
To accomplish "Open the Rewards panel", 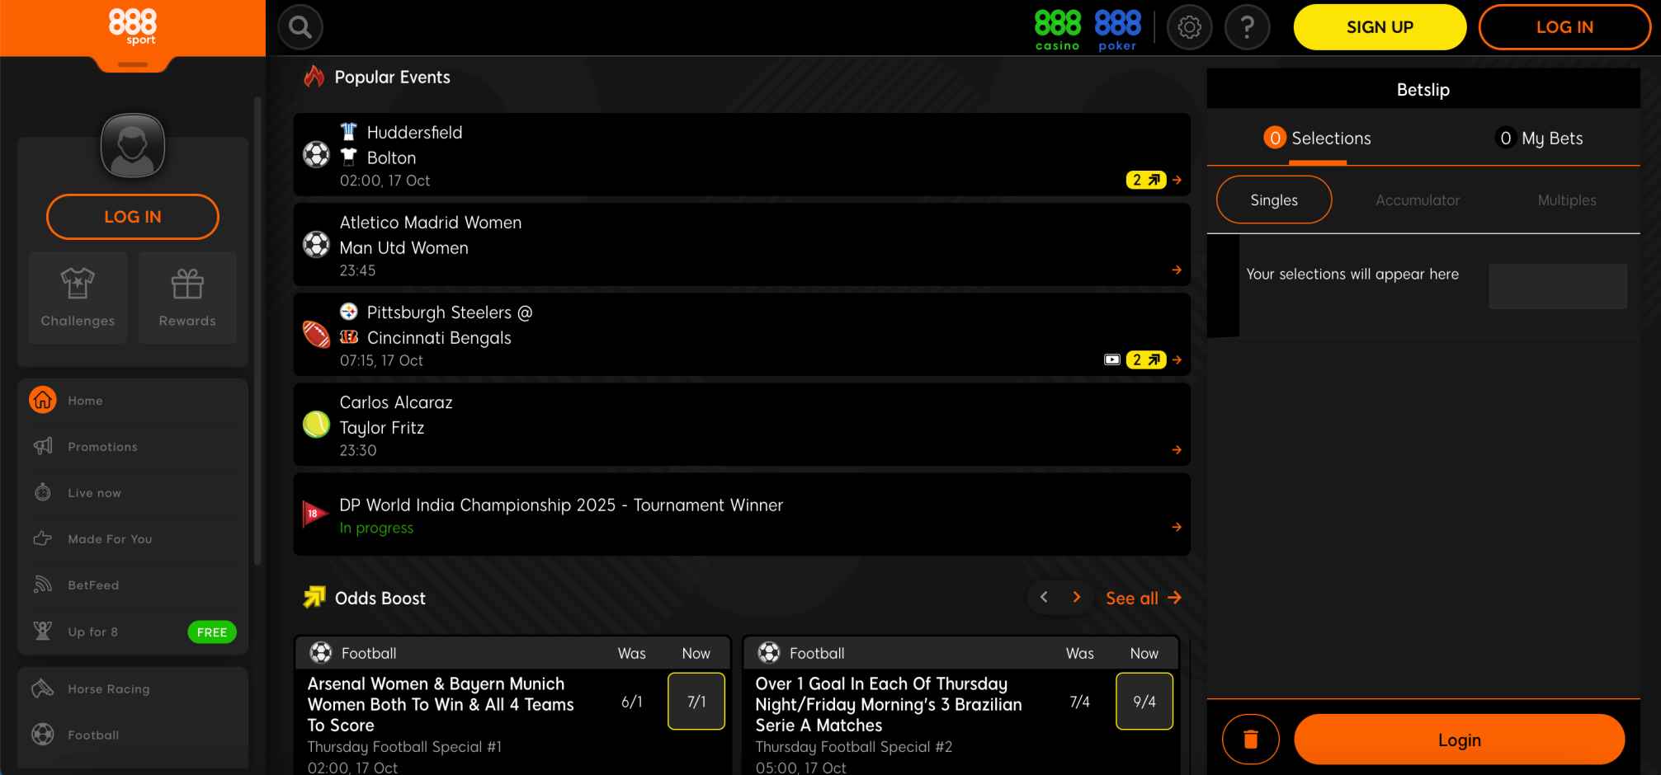I will [186, 298].
